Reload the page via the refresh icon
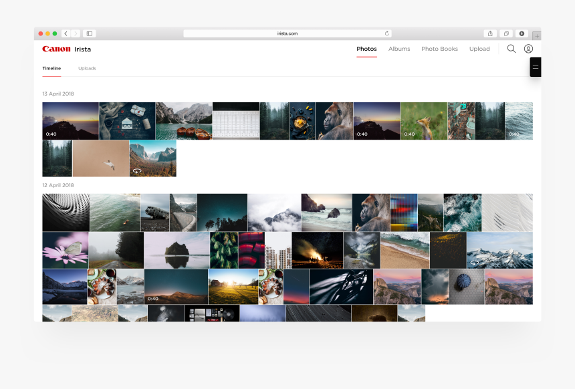This screenshot has width=575, height=389. pyautogui.click(x=386, y=33)
